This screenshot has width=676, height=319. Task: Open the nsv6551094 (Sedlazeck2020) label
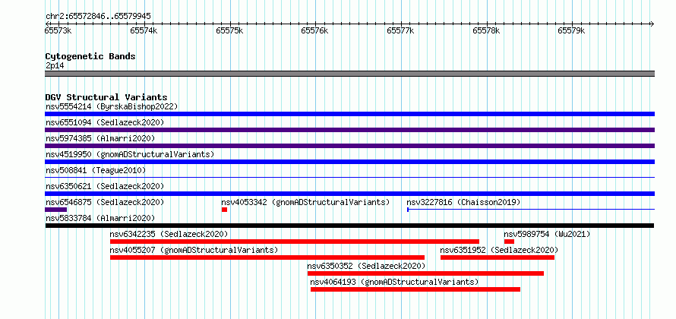click(105, 122)
